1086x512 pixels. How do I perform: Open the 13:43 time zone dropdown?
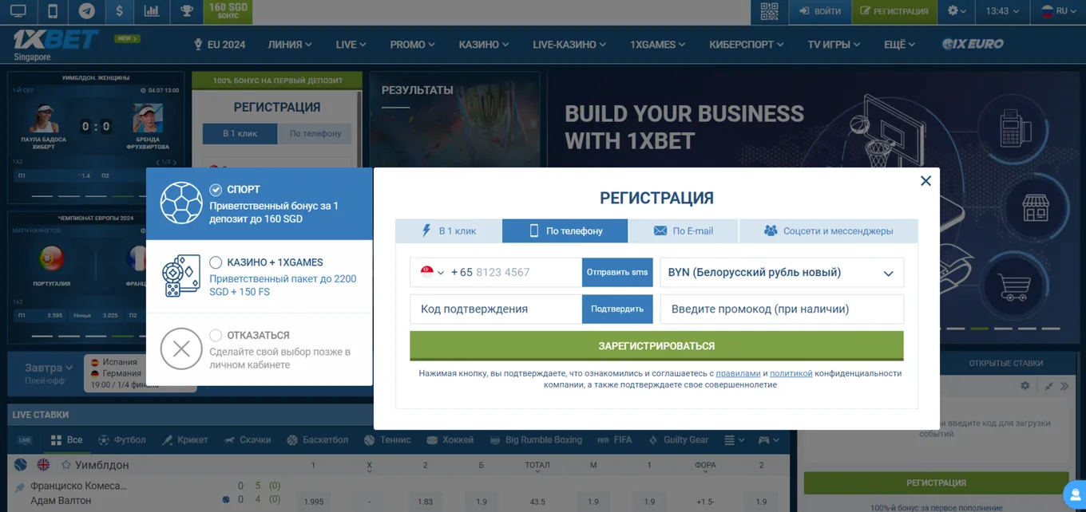point(1003,11)
